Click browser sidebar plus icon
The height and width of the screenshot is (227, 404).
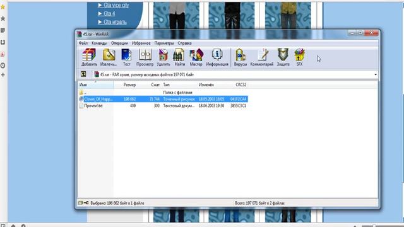tap(3, 75)
